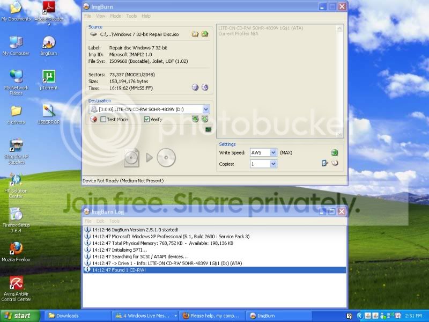This screenshot has height=322, width=429.
Task: Open the ImgBurn File menu
Action: (87, 16)
